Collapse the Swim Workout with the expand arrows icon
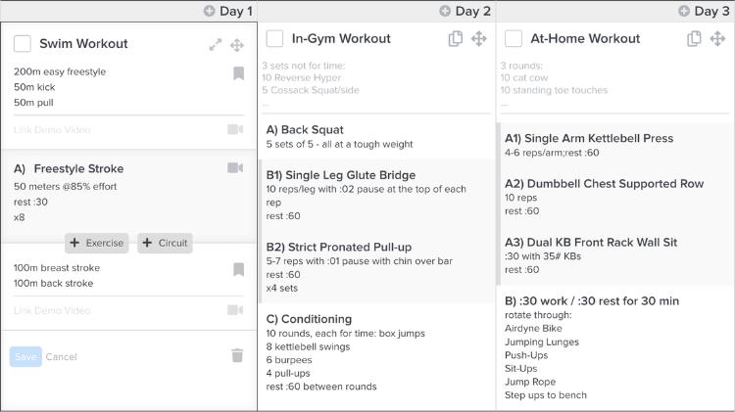The height and width of the screenshot is (412, 735). click(216, 45)
